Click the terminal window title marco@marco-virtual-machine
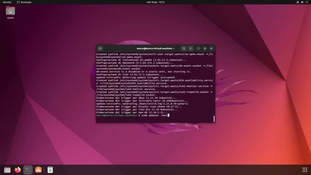 [155, 49]
